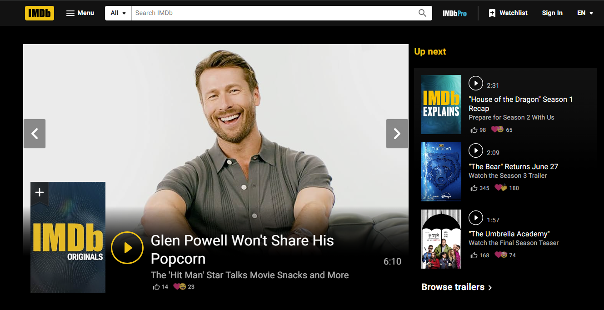
Task: Expand the All search category dropdown
Action: (x=118, y=13)
